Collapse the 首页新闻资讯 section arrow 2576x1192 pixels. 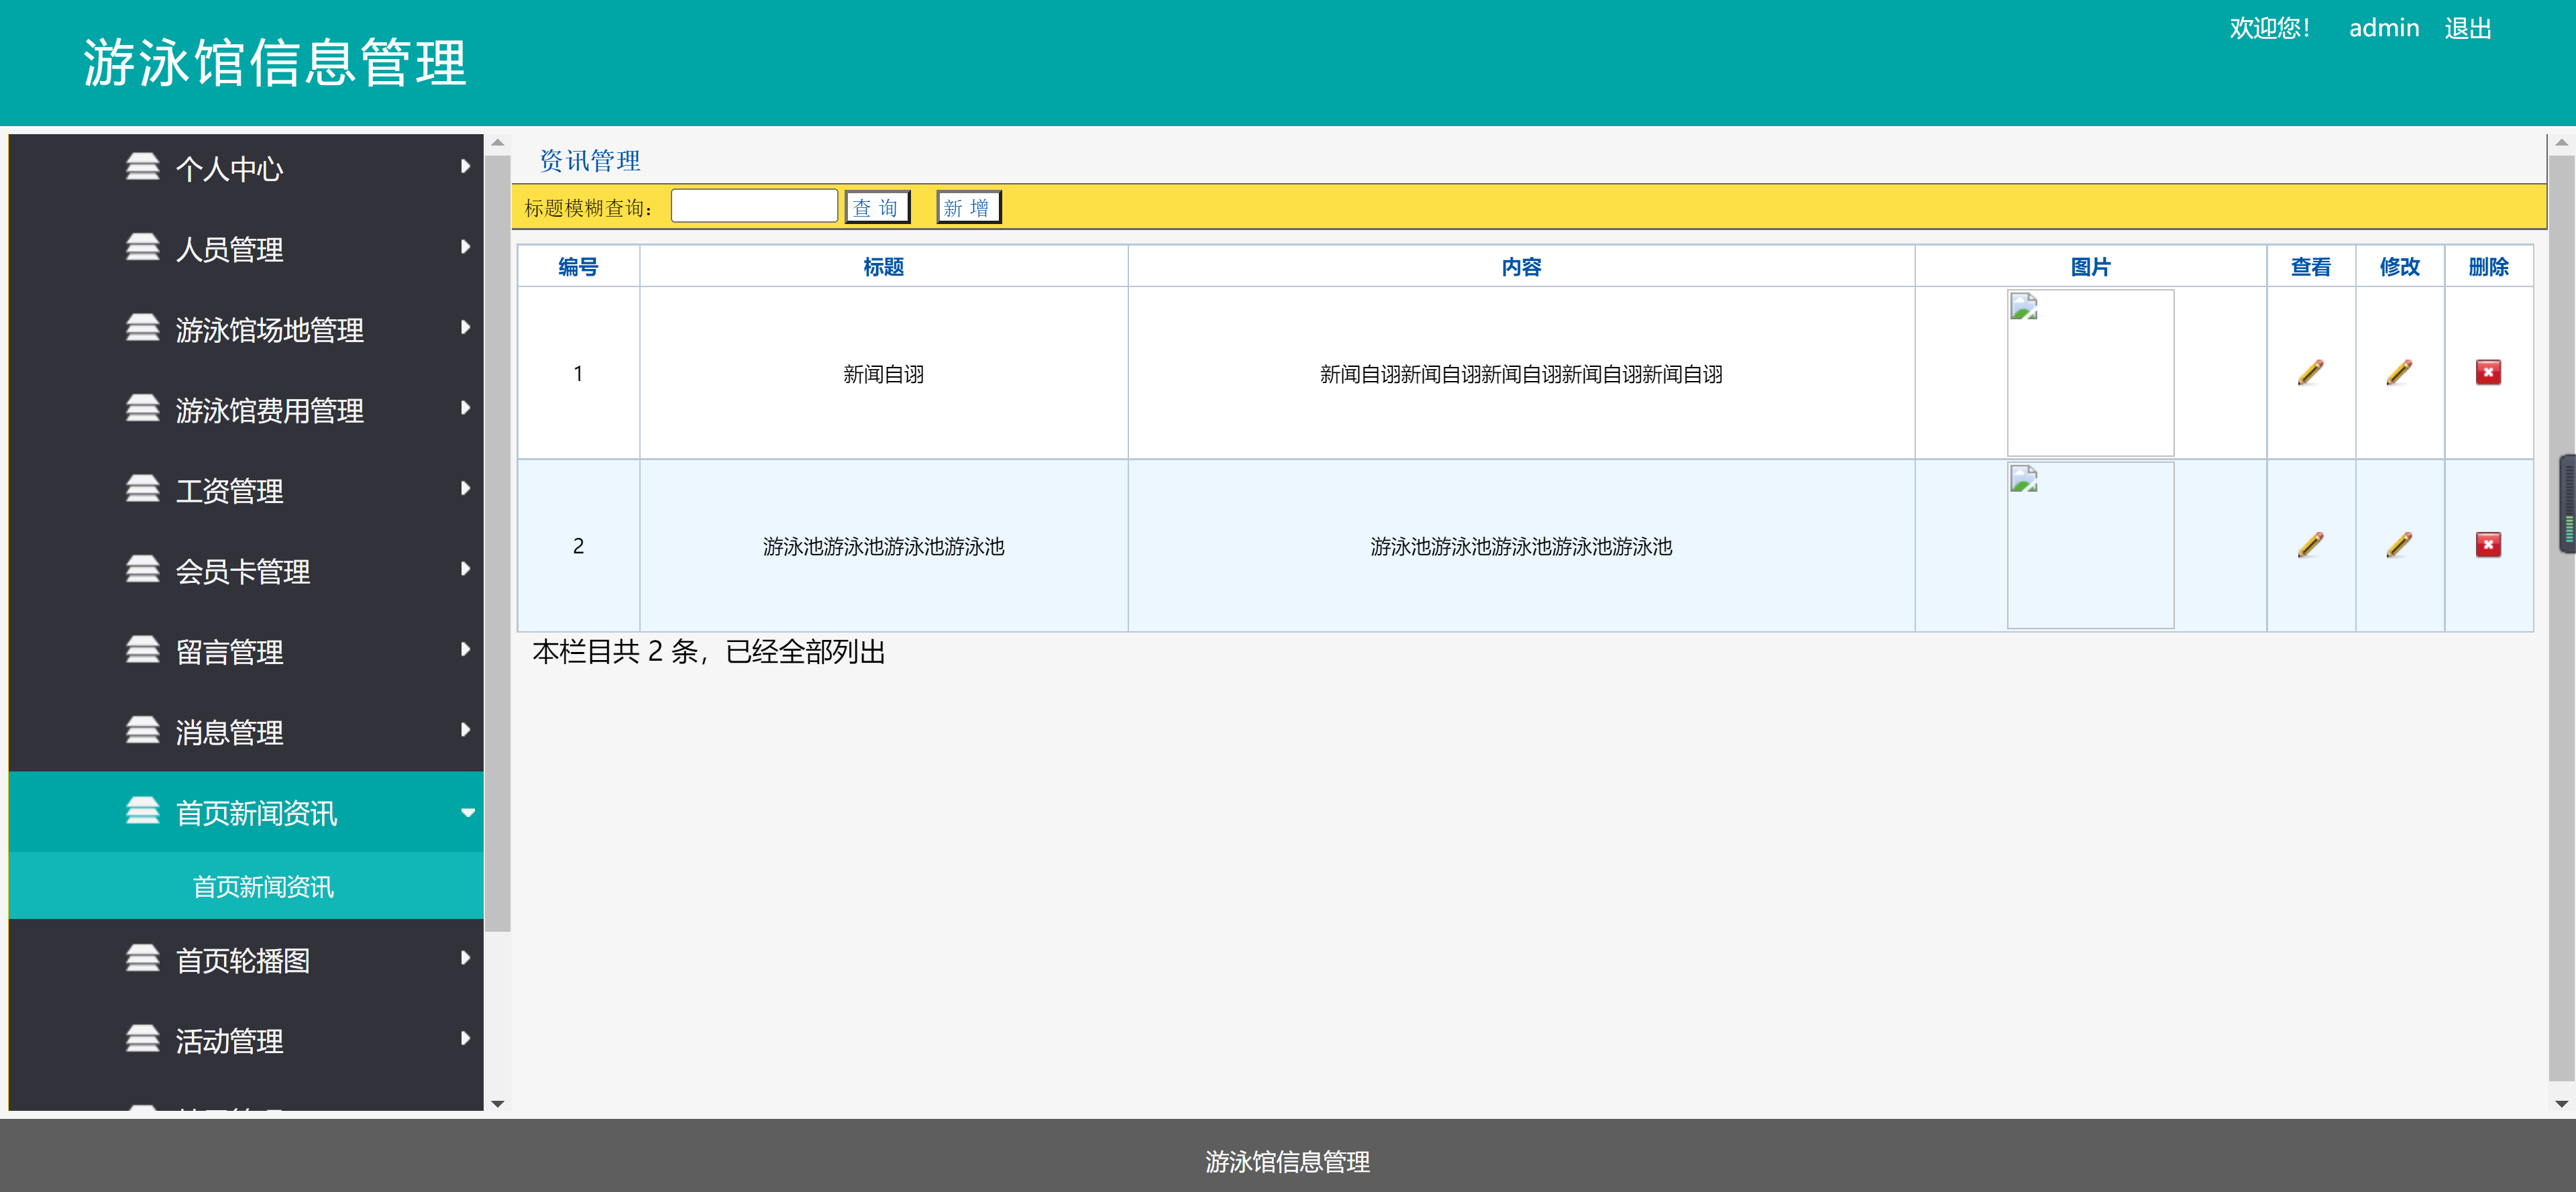click(x=467, y=813)
